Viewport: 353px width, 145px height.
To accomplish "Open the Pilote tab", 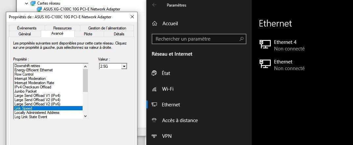I will 88,34.
